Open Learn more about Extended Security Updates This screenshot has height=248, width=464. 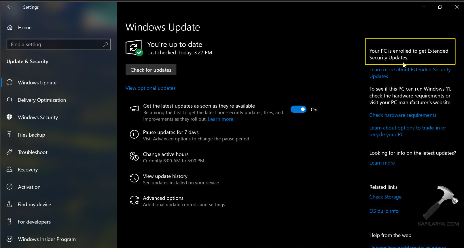coord(410,73)
